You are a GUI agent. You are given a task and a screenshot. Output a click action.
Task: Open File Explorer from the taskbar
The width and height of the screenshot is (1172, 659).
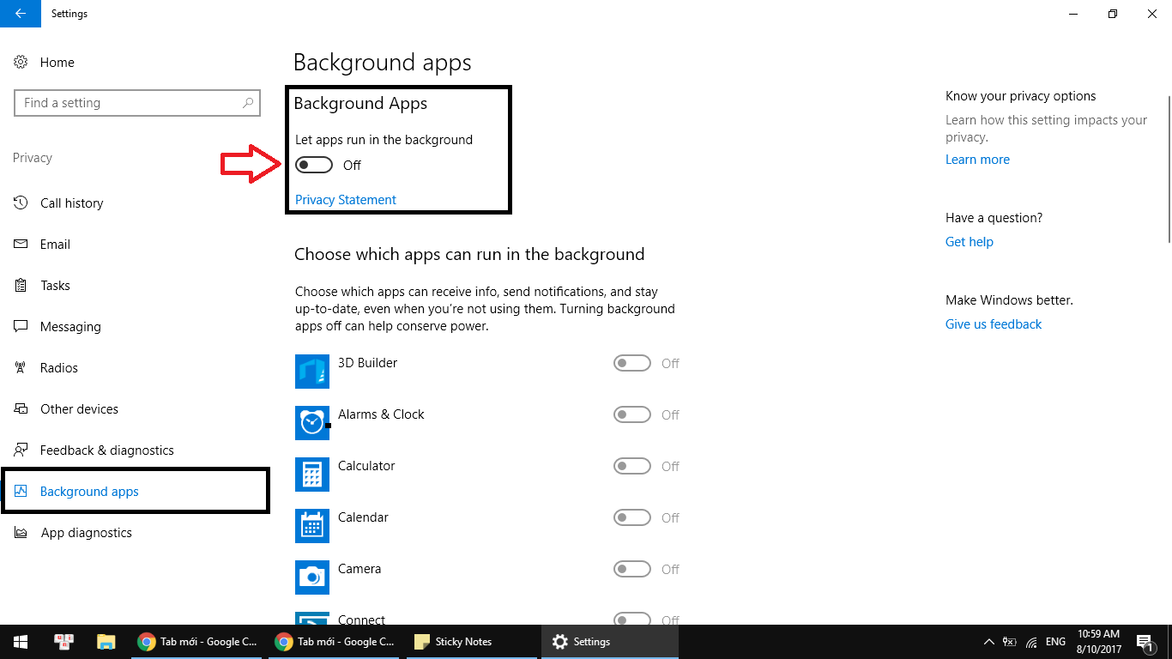(106, 642)
